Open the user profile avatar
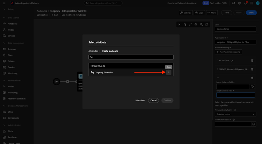This screenshot has width=262, height=144. (x=258, y=3)
